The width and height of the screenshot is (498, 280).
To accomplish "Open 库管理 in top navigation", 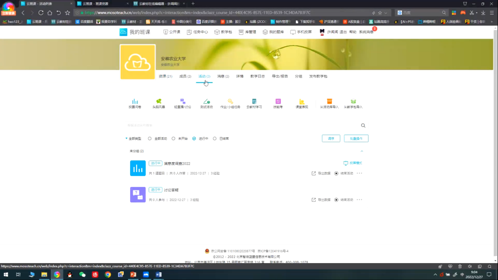I will coord(247,32).
